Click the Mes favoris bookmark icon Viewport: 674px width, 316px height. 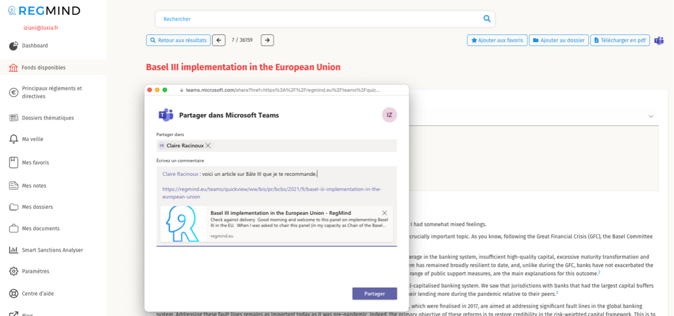[x=14, y=163]
